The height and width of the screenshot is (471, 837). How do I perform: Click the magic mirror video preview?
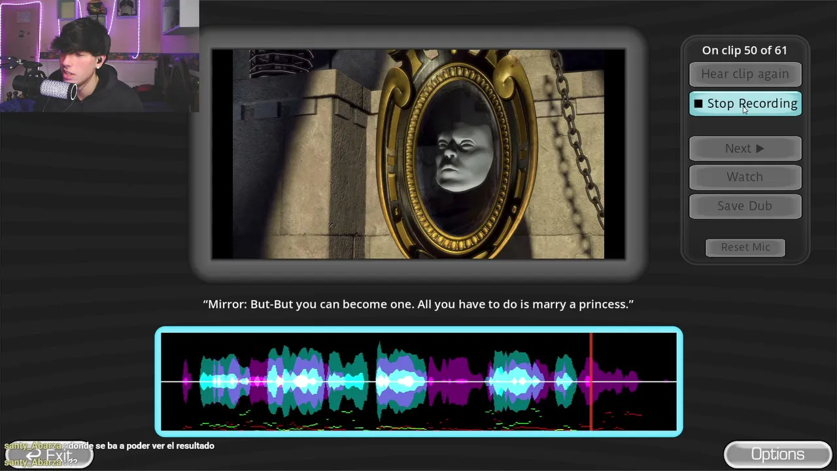[418, 154]
